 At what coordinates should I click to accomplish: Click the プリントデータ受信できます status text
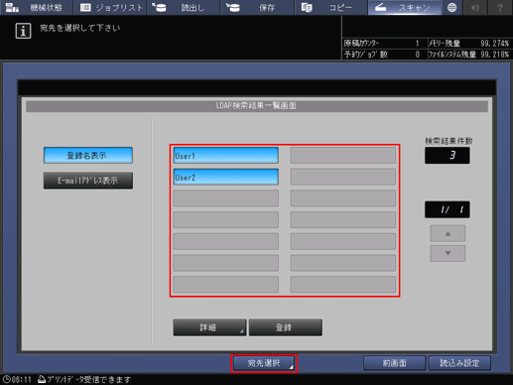pyautogui.click(x=89, y=379)
